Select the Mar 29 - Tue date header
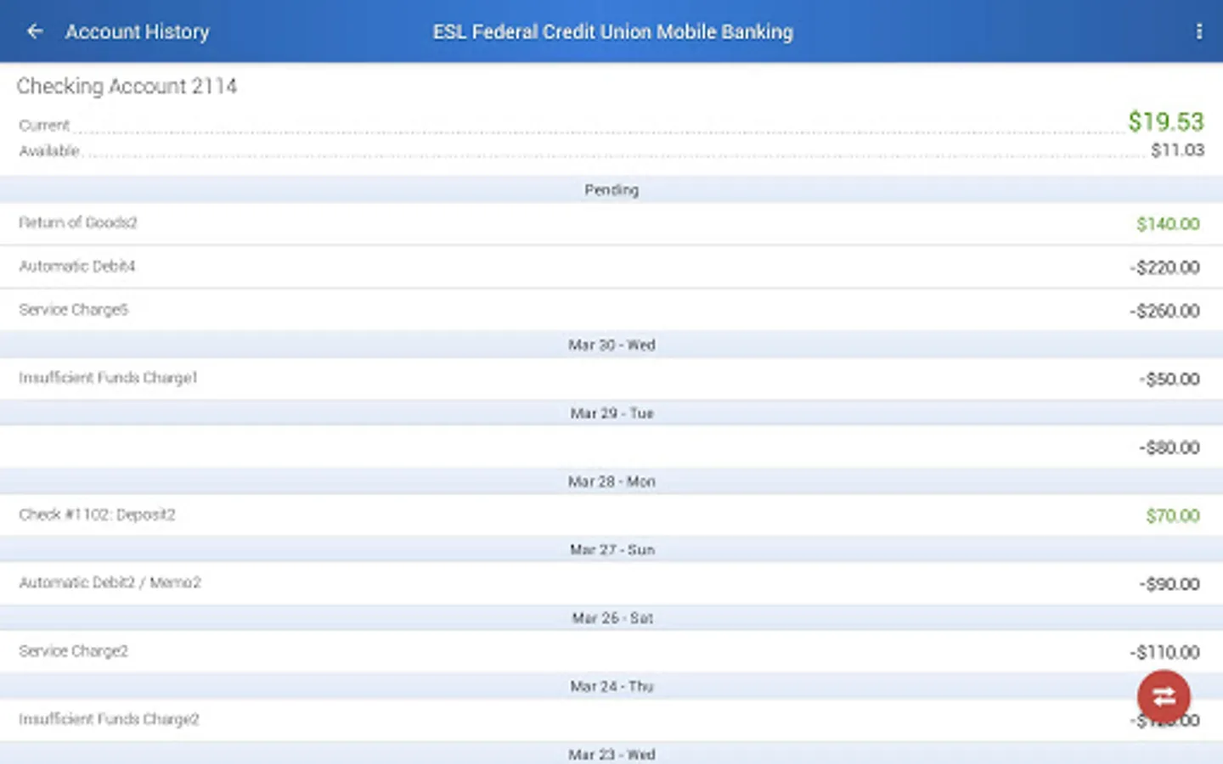The width and height of the screenshot is (1223, 764). pyautogui.click(x=611, y=413)
